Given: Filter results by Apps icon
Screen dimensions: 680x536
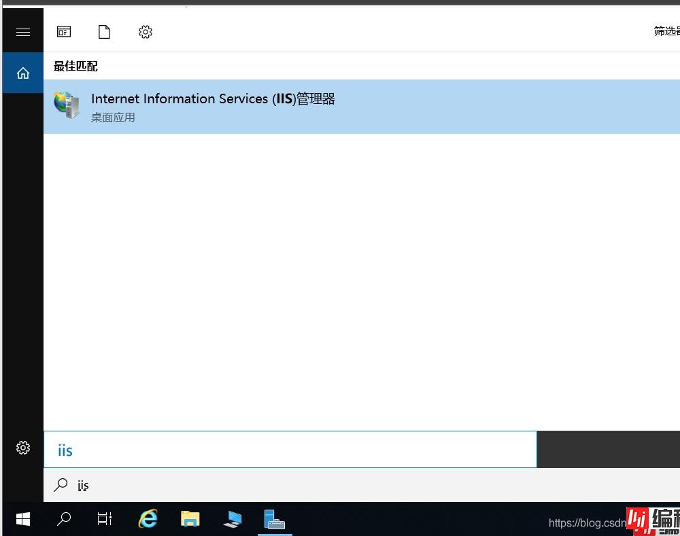Looking at the screenshot, I should point(64,32).
